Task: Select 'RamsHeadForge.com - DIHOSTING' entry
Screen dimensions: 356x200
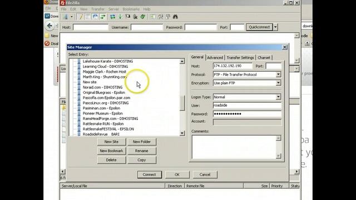Action: click(x=110, y=118)
